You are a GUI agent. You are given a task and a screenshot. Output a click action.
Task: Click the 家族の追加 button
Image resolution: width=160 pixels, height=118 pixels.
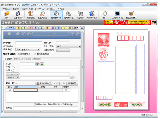coord(44,83)
